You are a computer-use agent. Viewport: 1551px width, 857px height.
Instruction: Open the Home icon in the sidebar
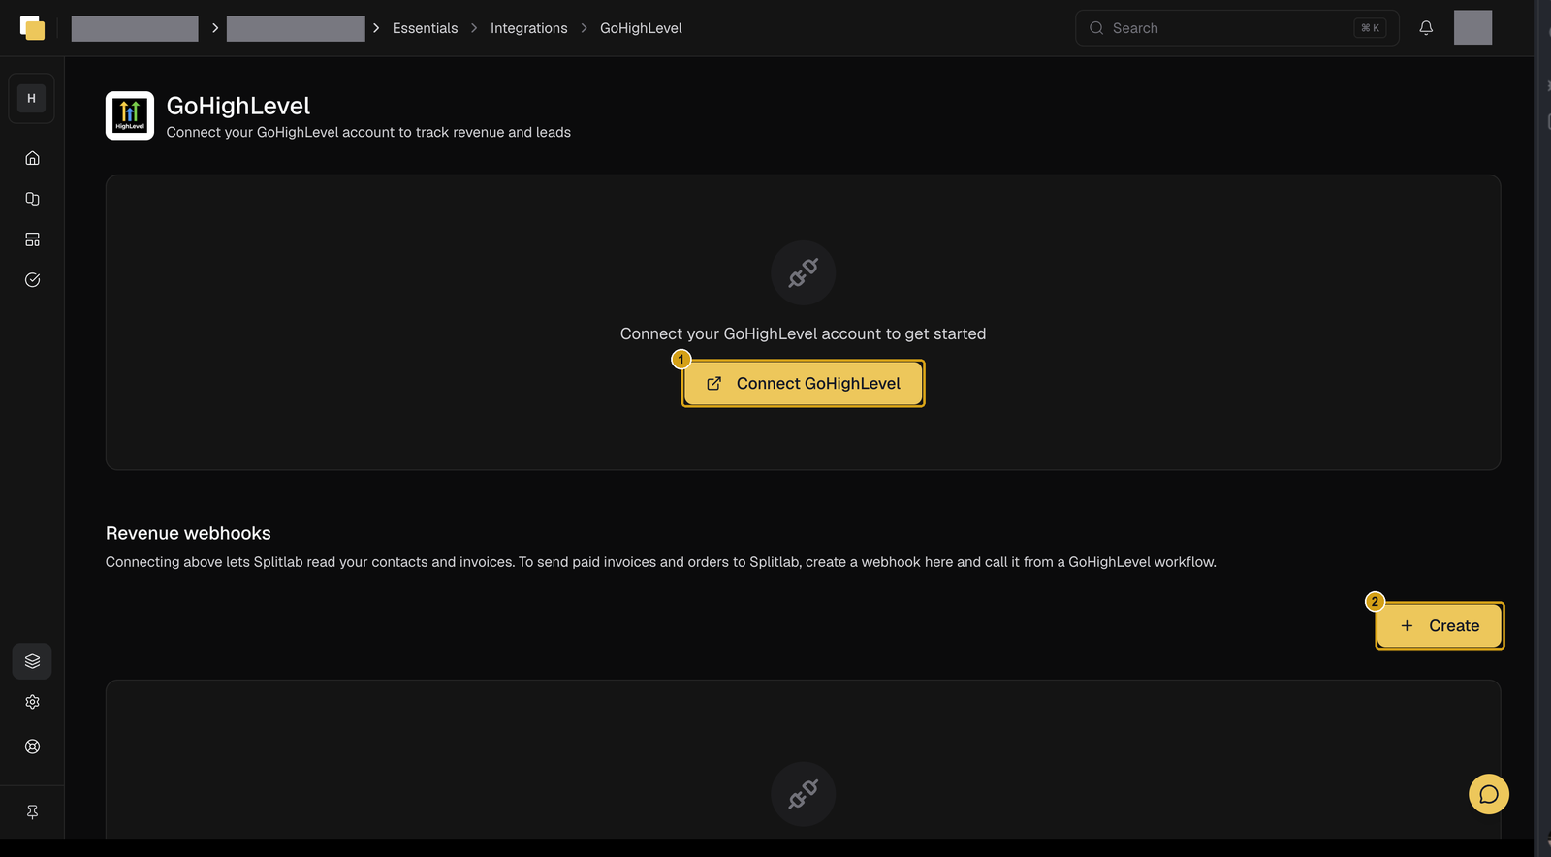pos(32,158)
